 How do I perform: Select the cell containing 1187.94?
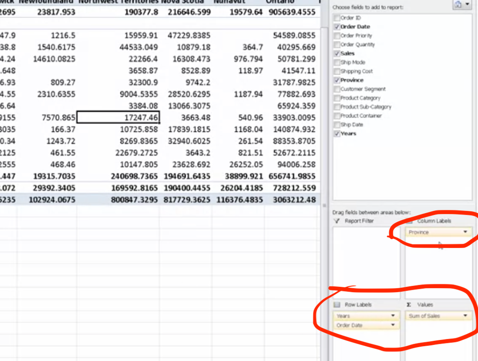238,94
